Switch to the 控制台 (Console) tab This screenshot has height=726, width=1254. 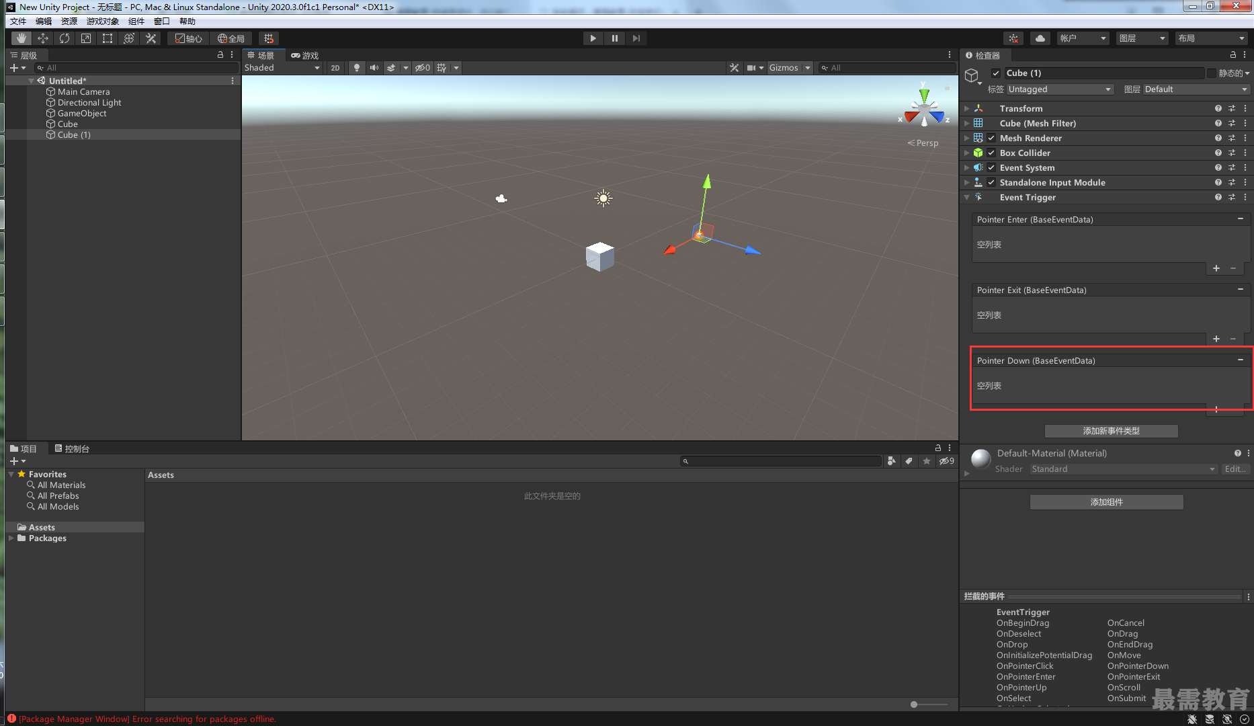pos(72,448)
